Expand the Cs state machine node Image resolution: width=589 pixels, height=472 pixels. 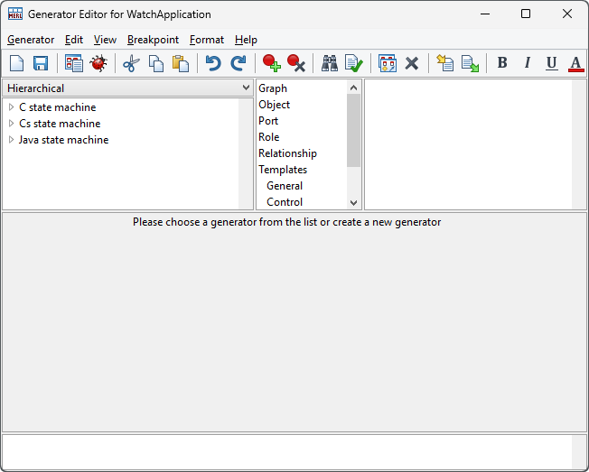point(11,123)
